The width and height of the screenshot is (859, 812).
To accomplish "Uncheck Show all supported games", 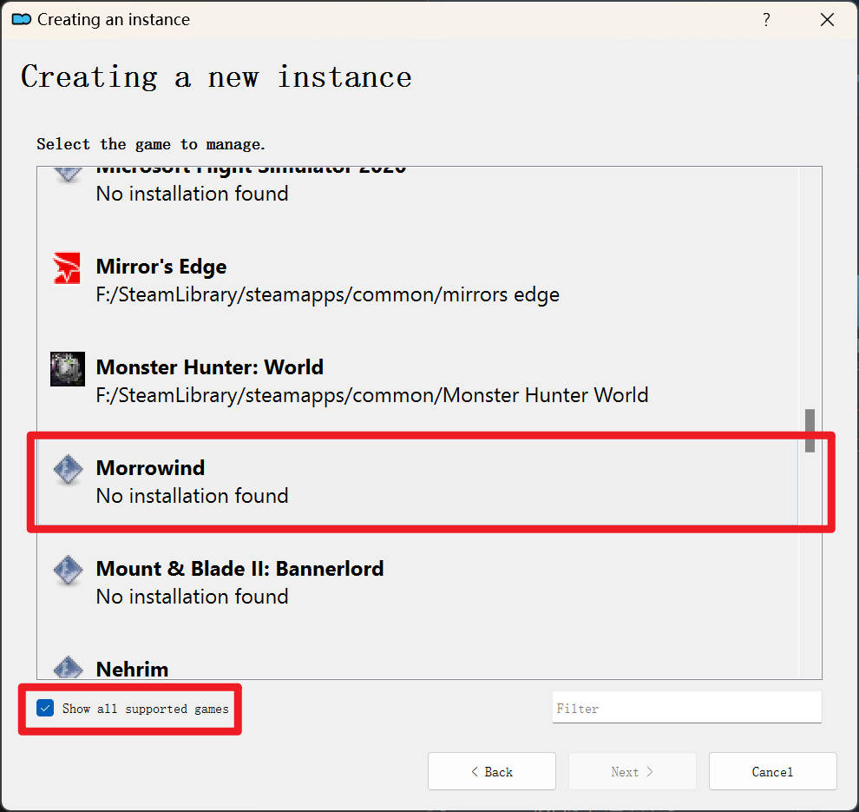I will (45, 709).
